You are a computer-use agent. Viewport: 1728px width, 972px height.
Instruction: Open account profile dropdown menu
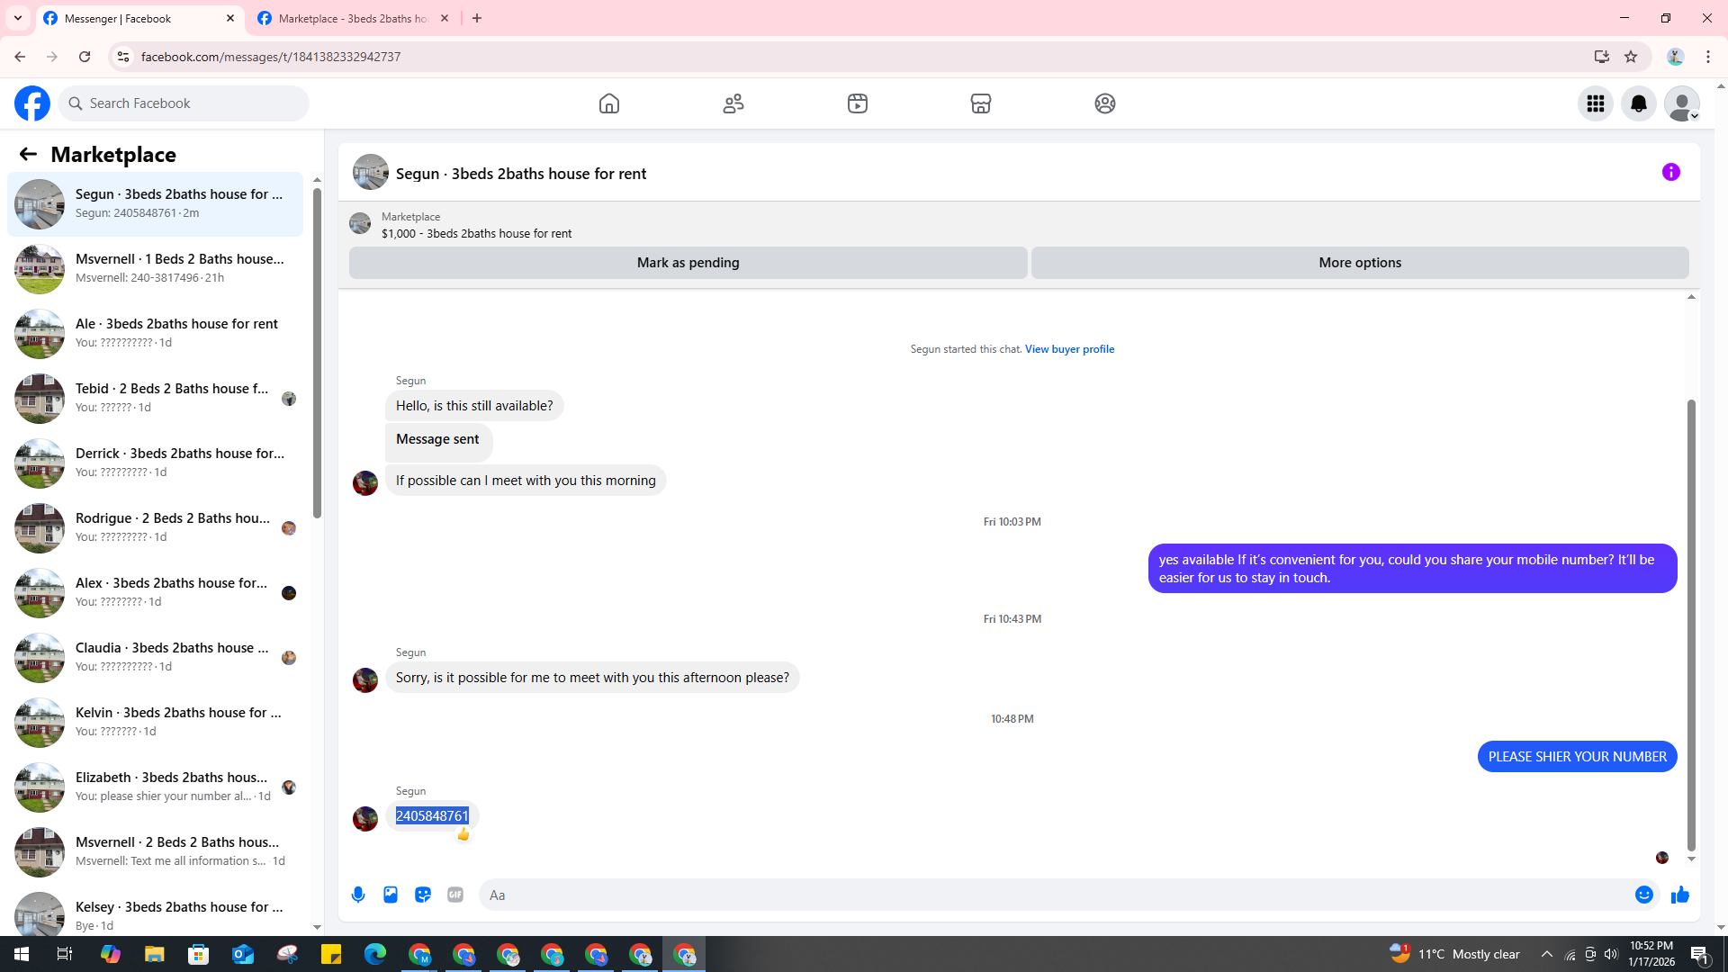coord(1681,103)
